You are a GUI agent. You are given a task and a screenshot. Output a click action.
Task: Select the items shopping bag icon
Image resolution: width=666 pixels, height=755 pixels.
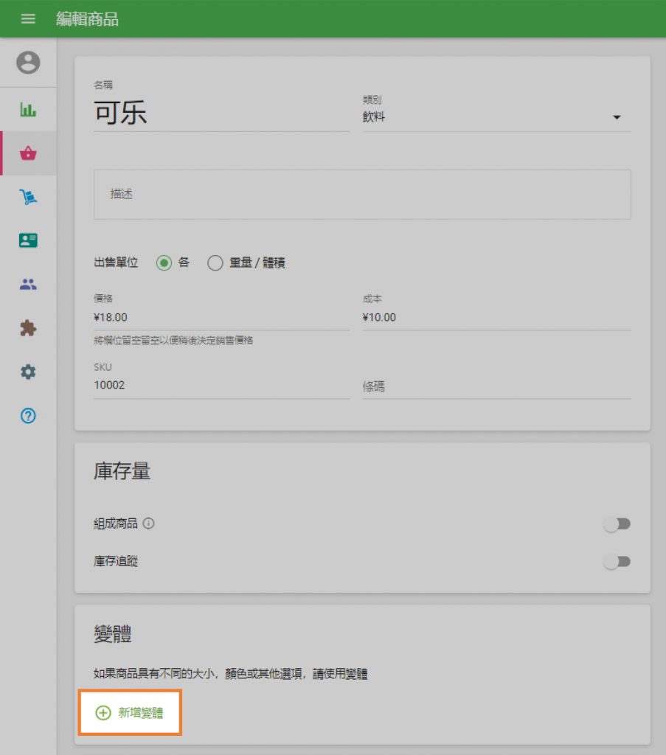click(x=28, y=153)
